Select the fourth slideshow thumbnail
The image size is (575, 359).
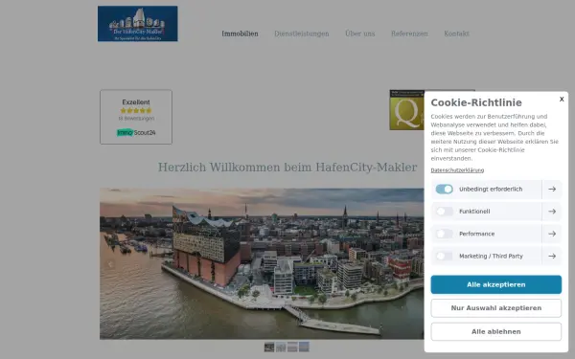point(304,347)
